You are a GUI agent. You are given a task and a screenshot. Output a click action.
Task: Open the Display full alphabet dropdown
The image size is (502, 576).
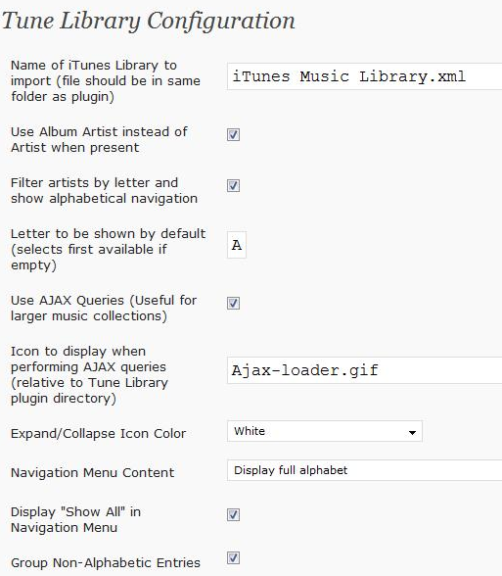(x=364, y=470)
